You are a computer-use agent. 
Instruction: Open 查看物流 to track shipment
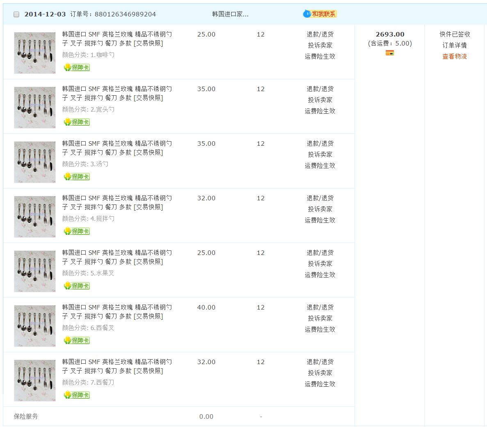coord(454,56)
